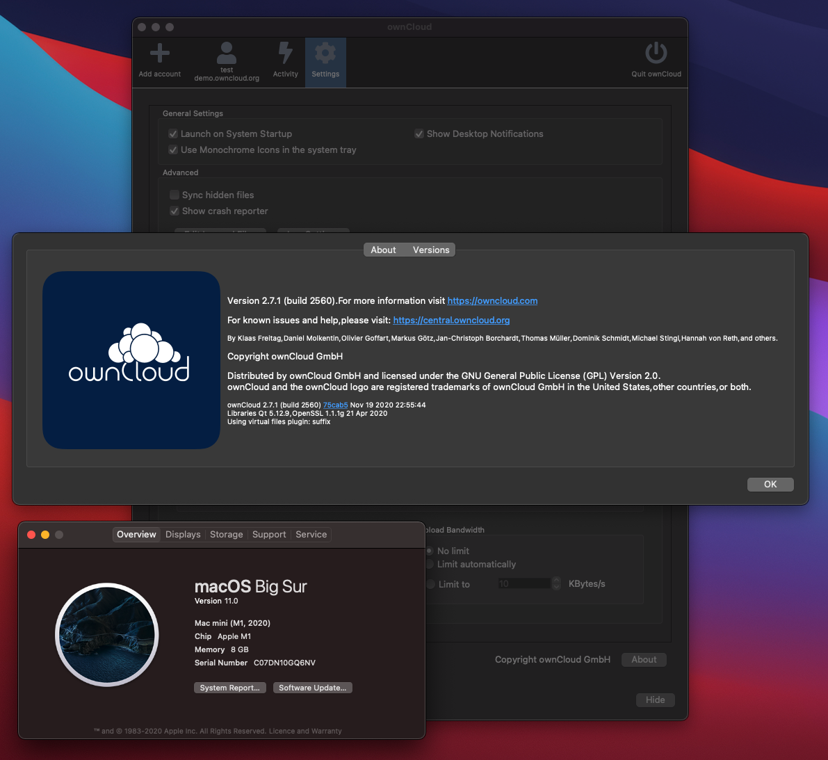
Task: Click the Version 11.0 text
Action: pyautogui.click(x=216, y=601)
